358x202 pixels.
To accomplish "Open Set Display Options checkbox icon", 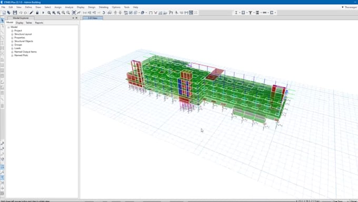I will 131,13.
